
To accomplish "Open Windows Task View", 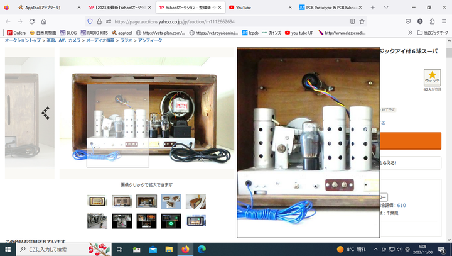I will pyautogui.click(x=119, y=249).
